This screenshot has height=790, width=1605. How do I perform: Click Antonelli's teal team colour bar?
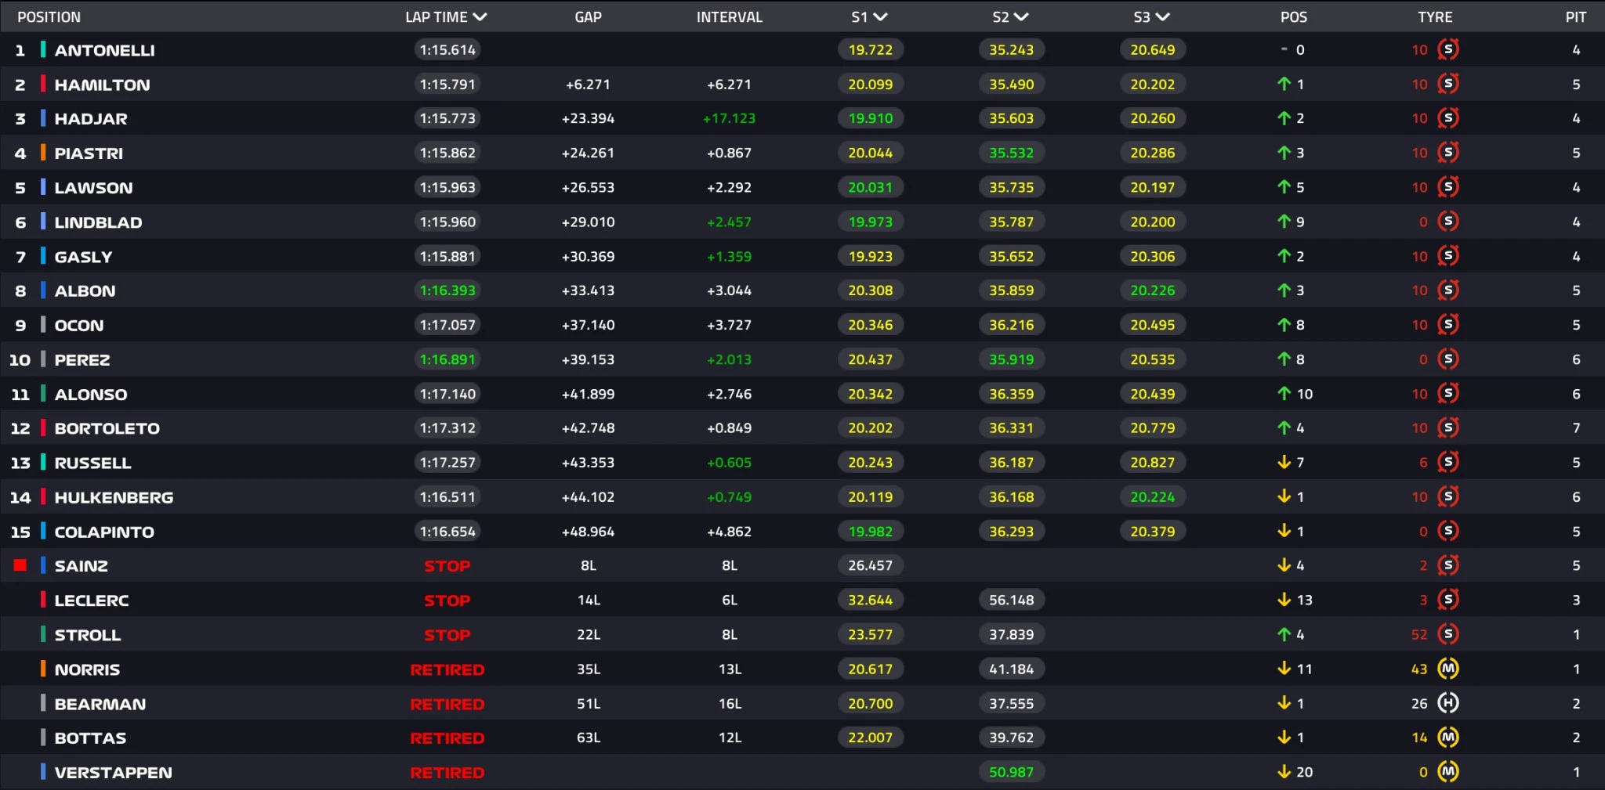(43, 50)
